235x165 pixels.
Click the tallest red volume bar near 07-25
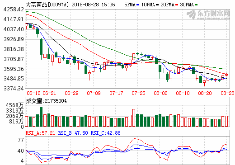pos(134,118)
